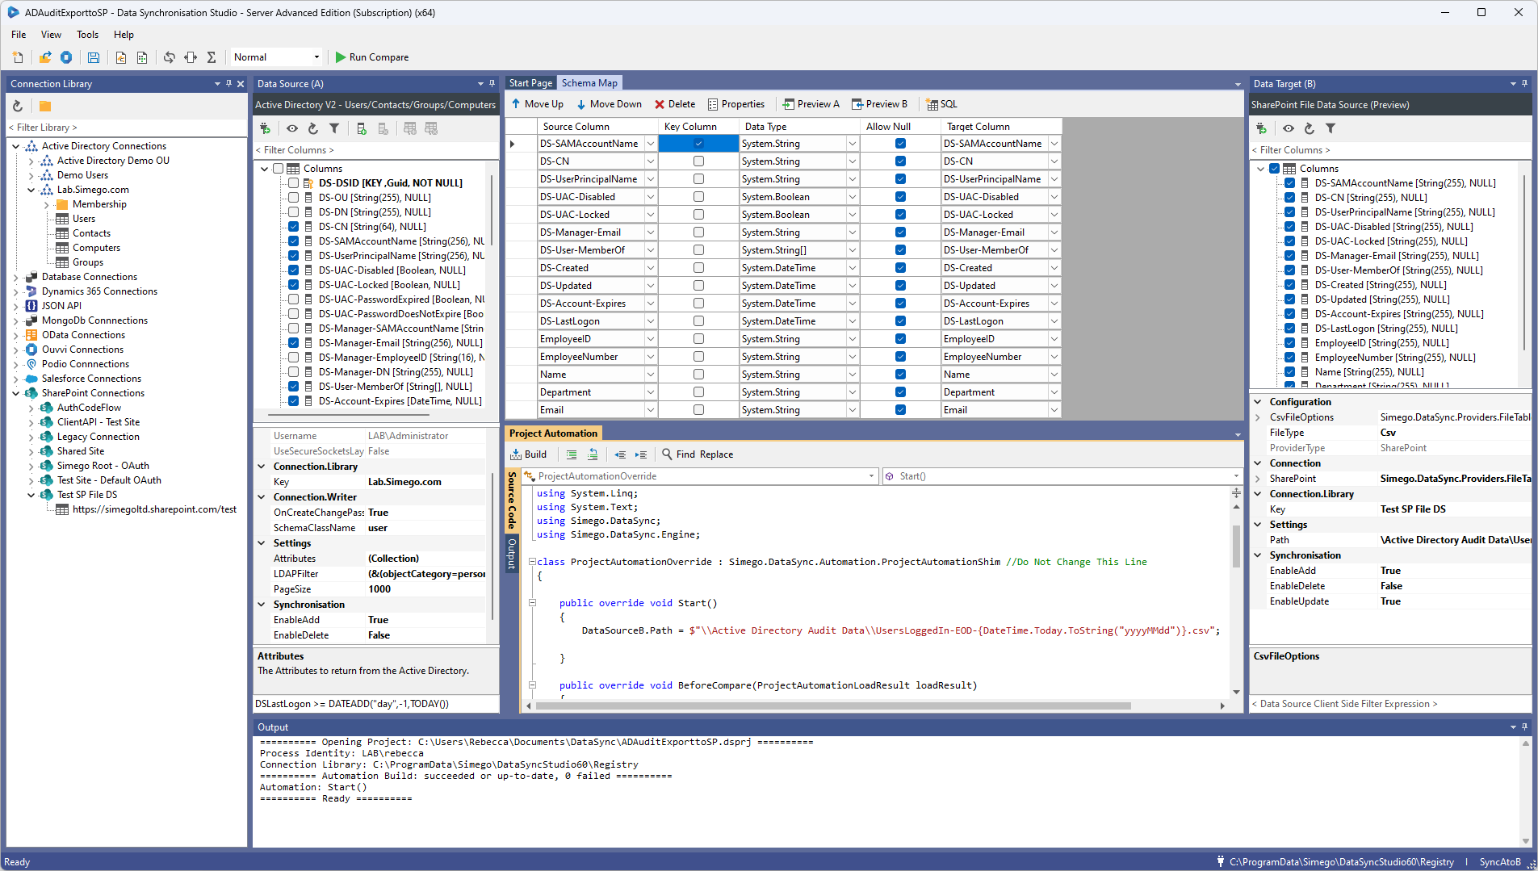Open the View menu
The width and height of the screenshot is (1538, 871).
click(x=51, y=35)
